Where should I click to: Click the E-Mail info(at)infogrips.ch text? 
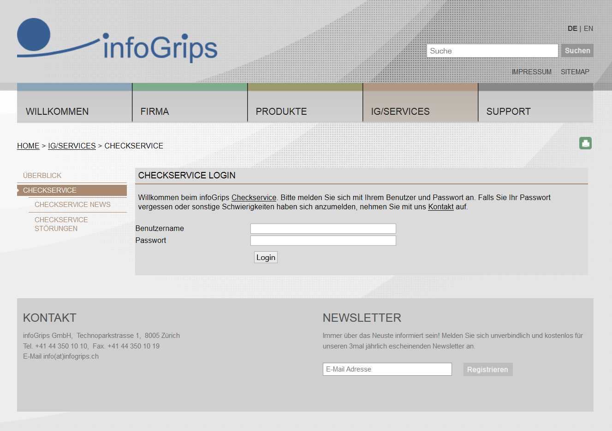point(61,356)
